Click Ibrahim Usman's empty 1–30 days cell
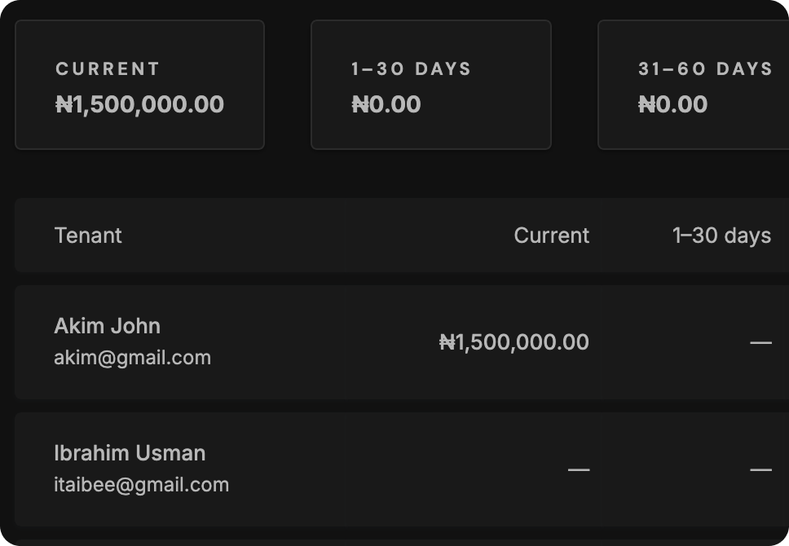The image size is (789, 546). pos(760,470)
